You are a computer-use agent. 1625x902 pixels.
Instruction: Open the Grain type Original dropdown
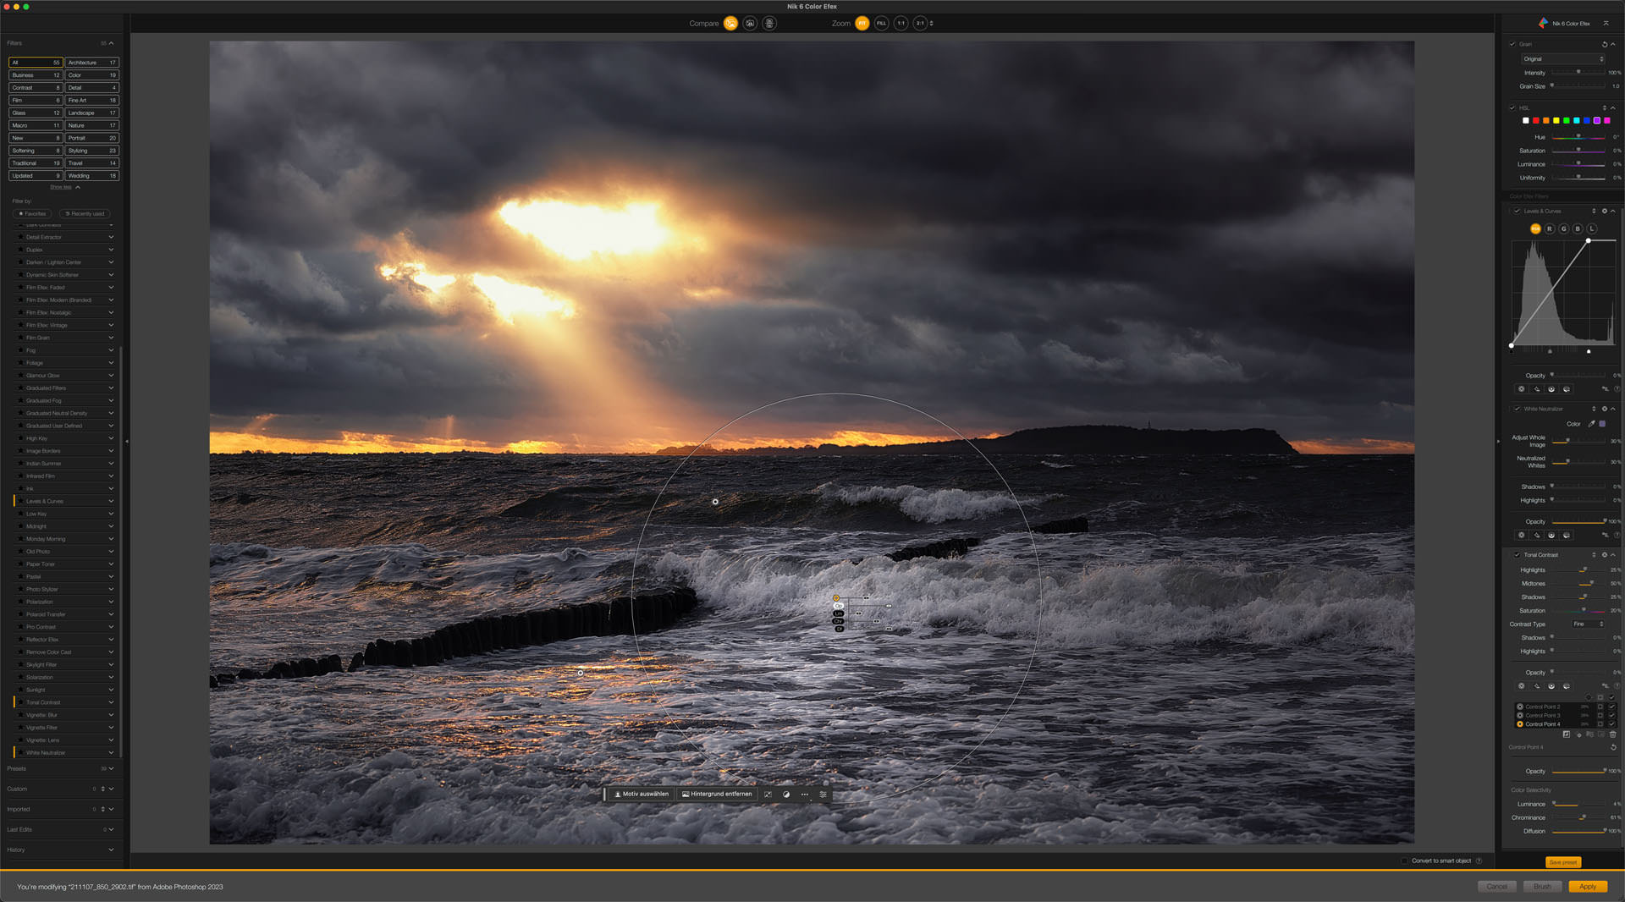tap(1562, 59)
